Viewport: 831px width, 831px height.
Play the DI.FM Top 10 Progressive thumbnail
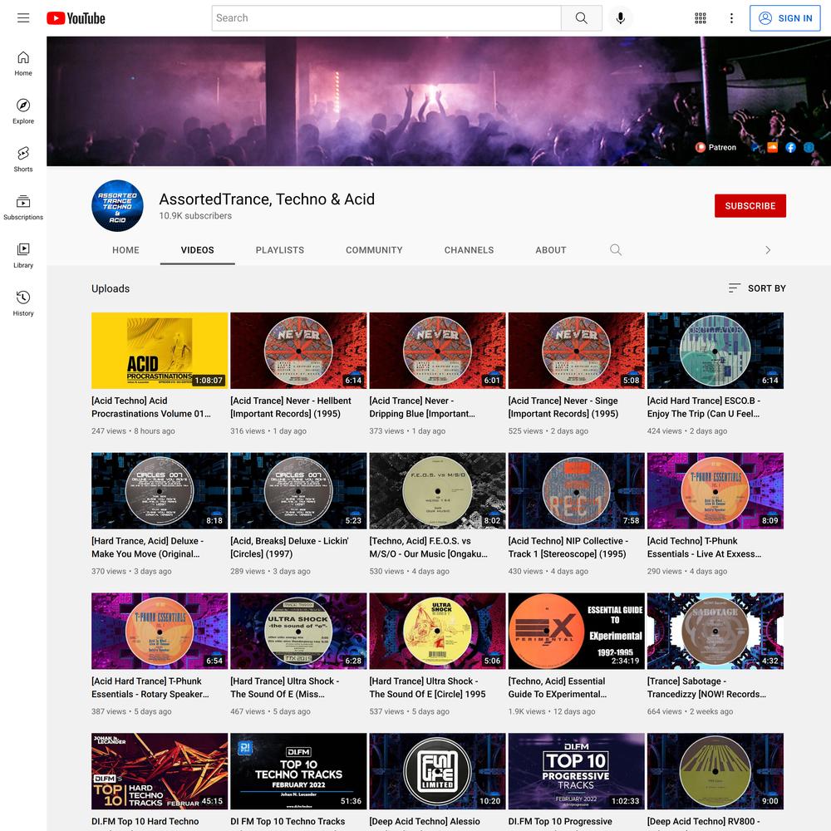(576, 771)
